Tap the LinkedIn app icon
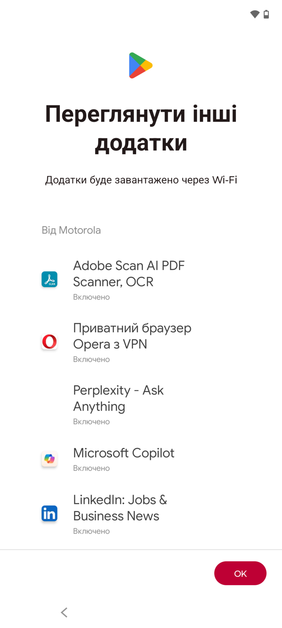 49,514
